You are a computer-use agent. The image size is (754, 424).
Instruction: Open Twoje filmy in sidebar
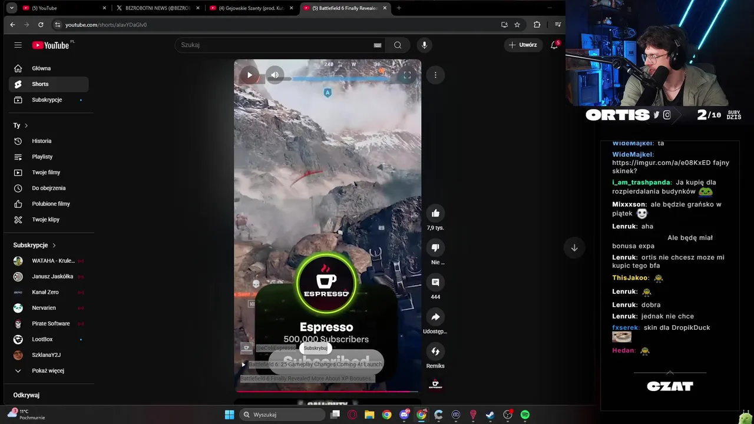48,173
